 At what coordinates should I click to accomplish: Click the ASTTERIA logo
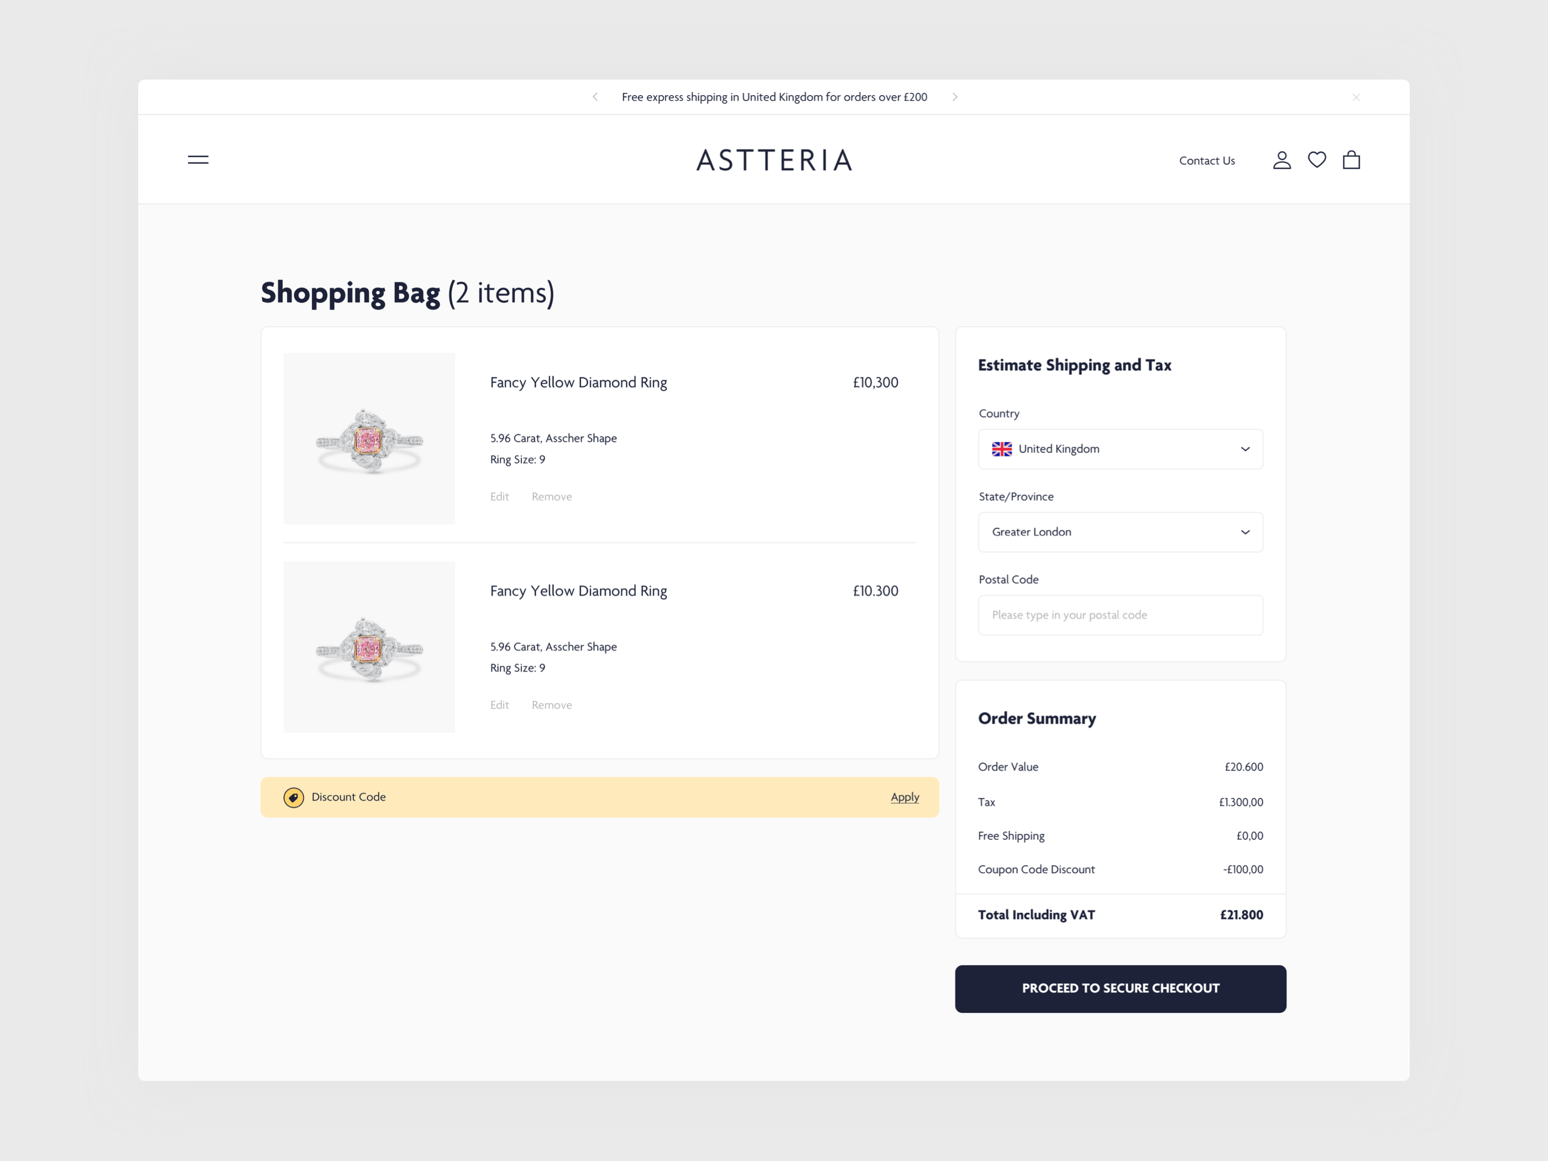click(773, 160)
